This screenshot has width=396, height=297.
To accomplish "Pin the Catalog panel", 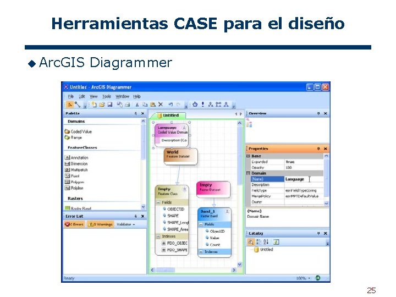I will click(x=318, y=233).
